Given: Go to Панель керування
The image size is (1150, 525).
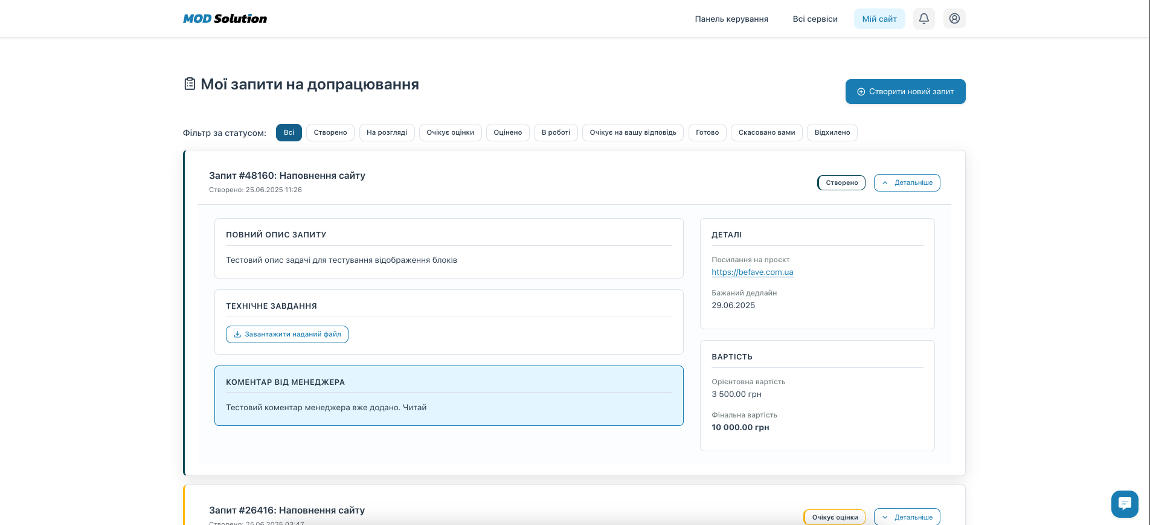Looking at the screenshot, I should click(731, 19).
